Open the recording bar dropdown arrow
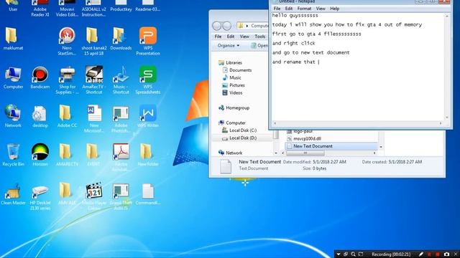Image resolution: width=460 pixels, height=258 pixels. 339,254
